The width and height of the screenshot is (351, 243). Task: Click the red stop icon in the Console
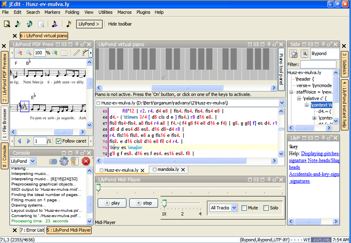[x=86, y=161]
